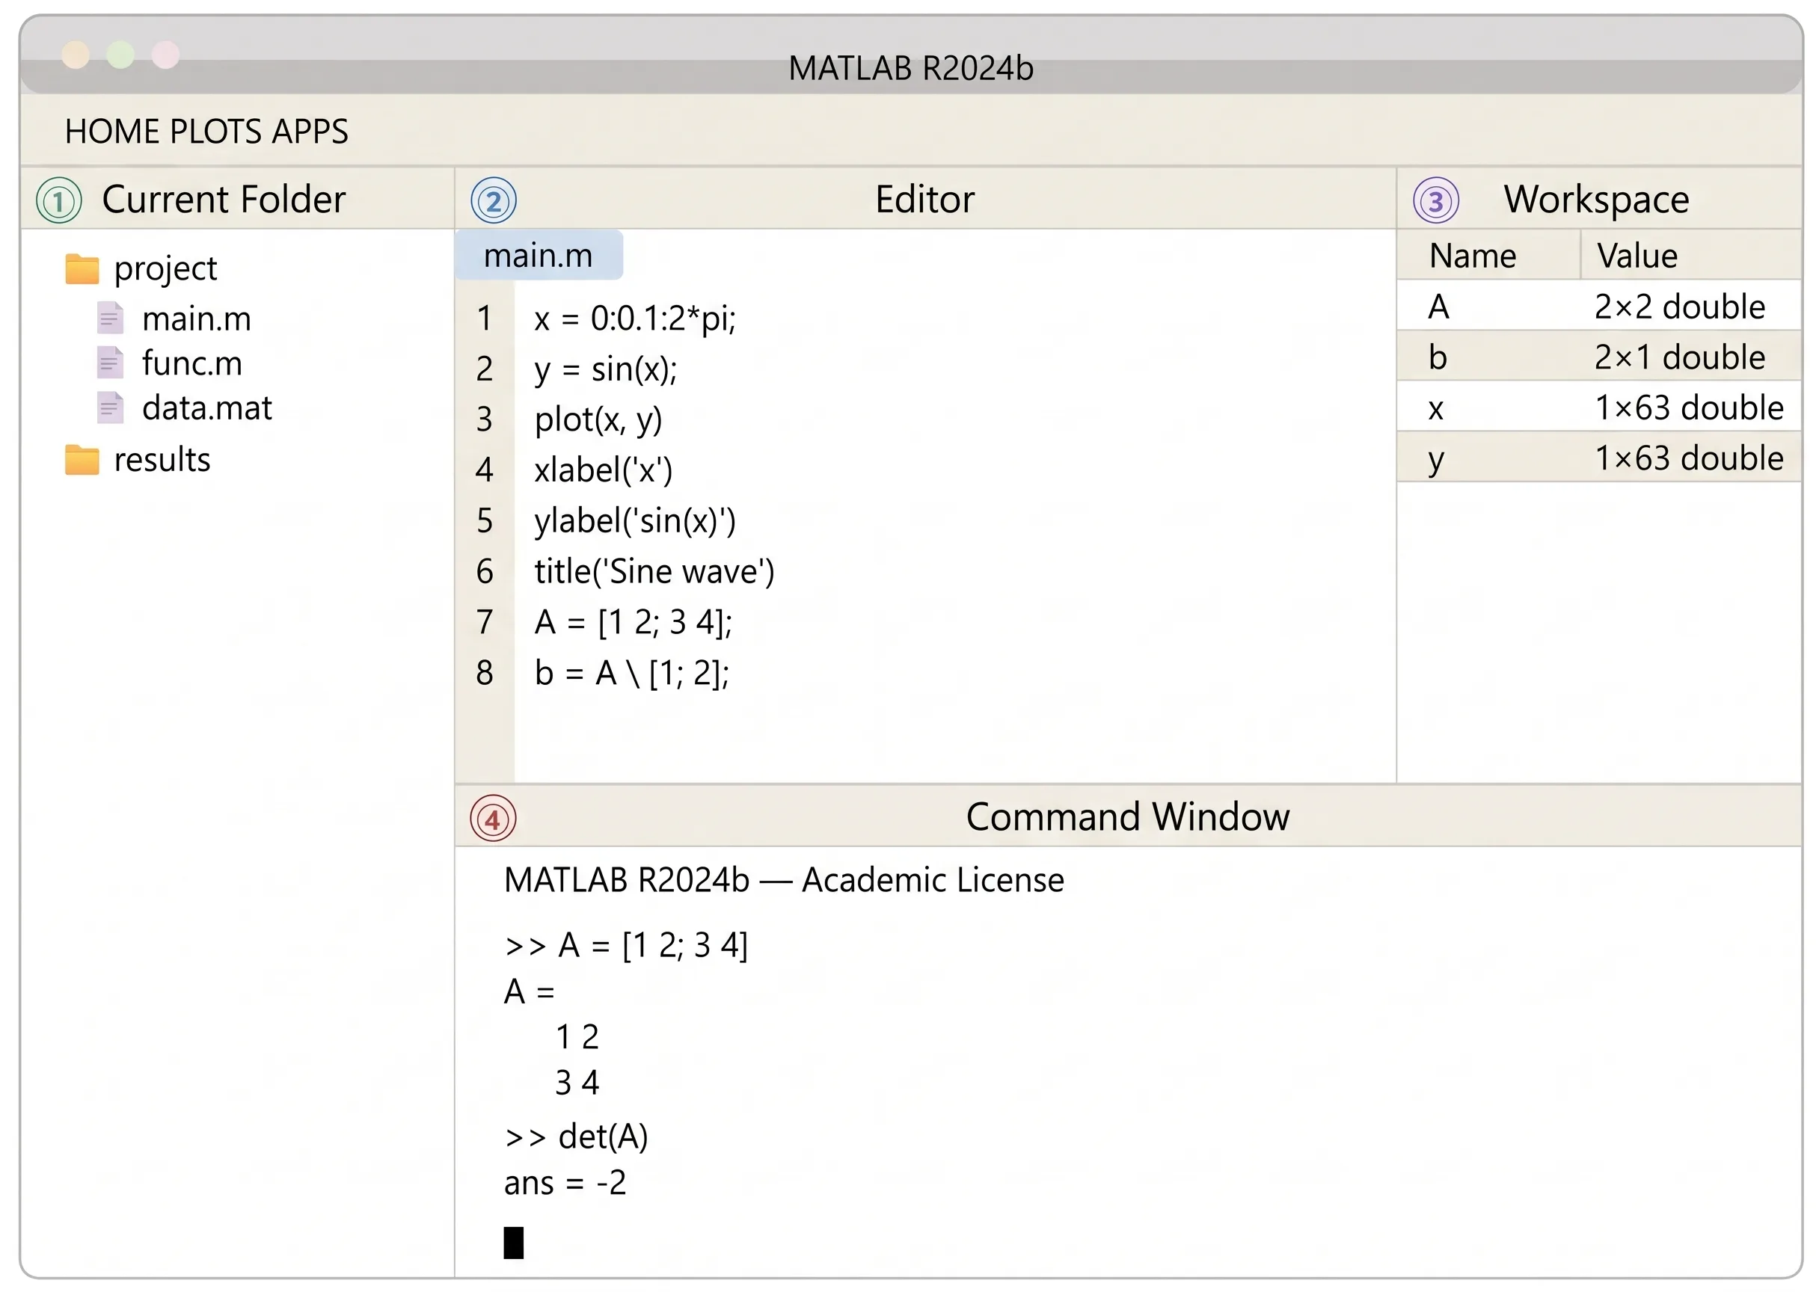Click the 'ans = -2' output line
Viewport: 1819px width, 1292px height.
coord(565,1183)
